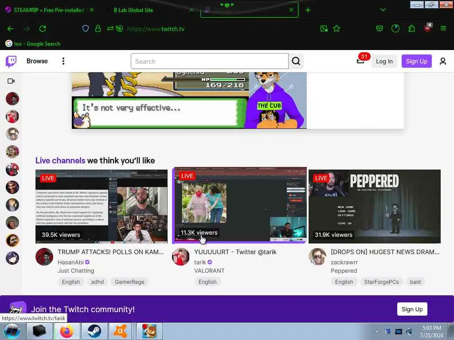The image size is (454, 340).
Task: Open HasanAbi live stream thumbnail with 39.5K viewers
Action: [x=102, y=206]
